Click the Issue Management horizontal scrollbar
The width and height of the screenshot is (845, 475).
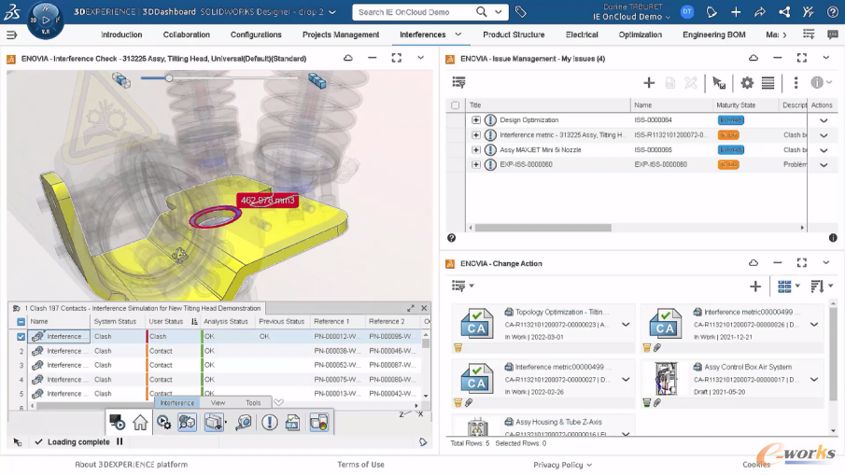pos(542,228)
